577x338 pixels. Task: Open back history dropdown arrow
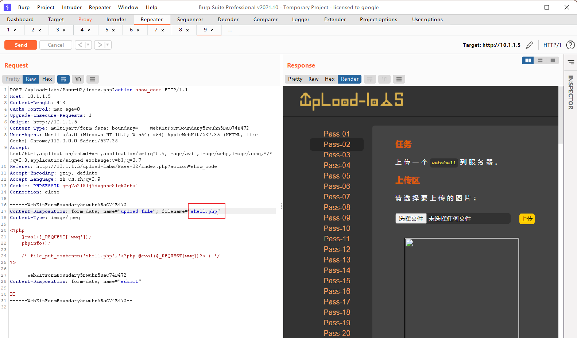click(x=88, y=45)
